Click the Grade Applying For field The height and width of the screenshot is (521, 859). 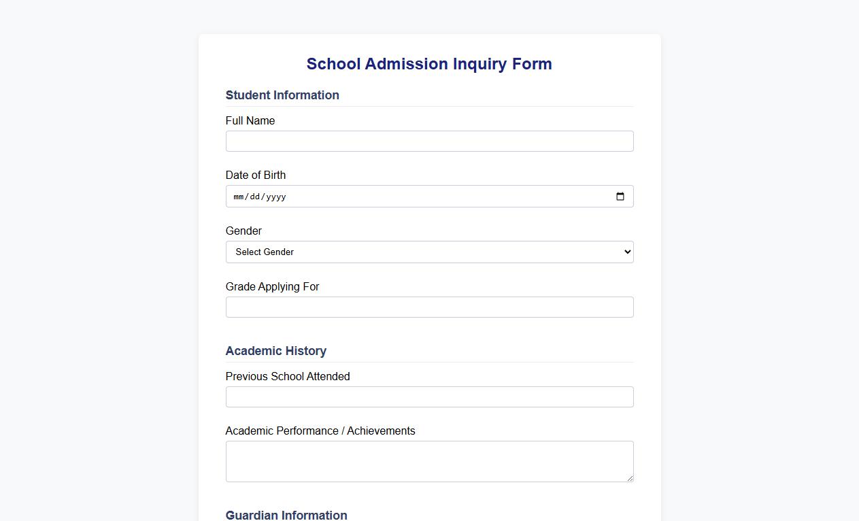[429, 307]
